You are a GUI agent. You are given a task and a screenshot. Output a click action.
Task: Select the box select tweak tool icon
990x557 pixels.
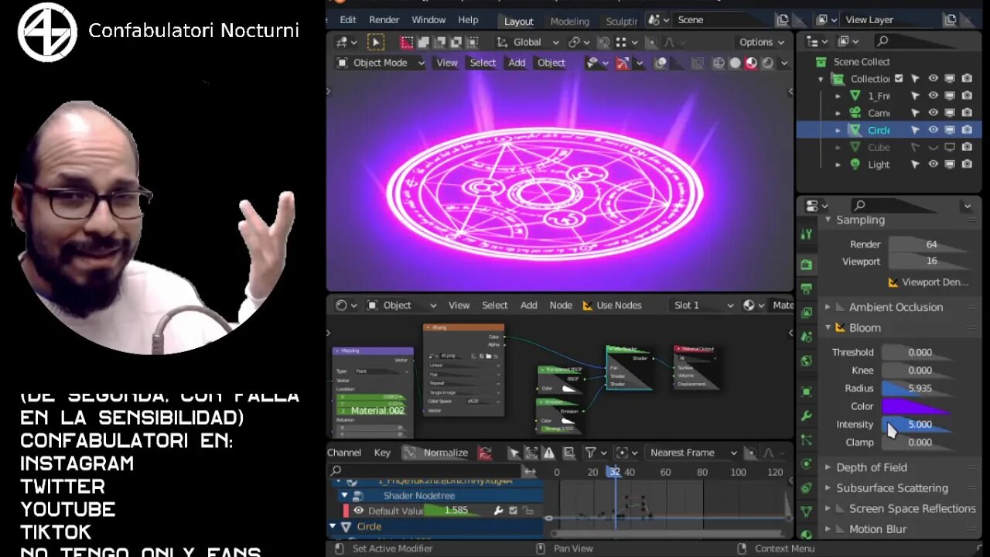[x=375, y=43]
